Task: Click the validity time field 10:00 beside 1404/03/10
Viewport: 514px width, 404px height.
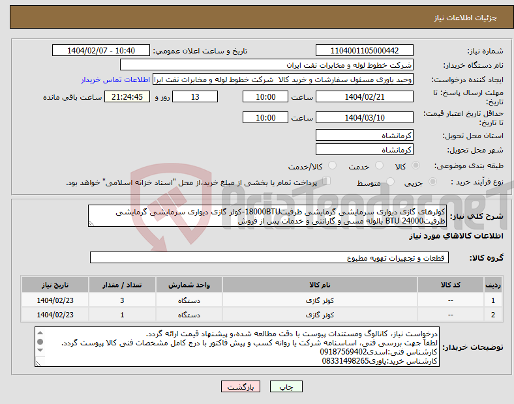Action: [265, 117]
